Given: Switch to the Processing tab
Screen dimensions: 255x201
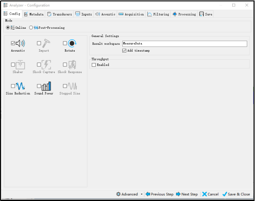Looking at the screenshot, I should (x=184, y=14).
